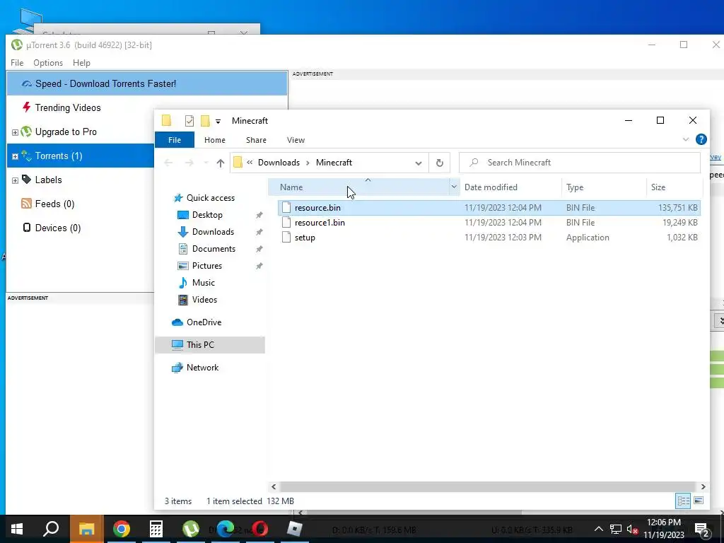This screenshot has width=724, height=543.
Task: Switch to the Home ribbon tab
Action: (x=215, y=140)
